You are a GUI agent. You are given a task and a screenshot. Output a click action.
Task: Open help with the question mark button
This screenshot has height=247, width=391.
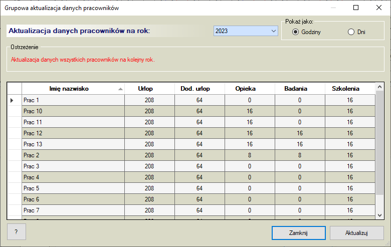click(x=16, y=232)
